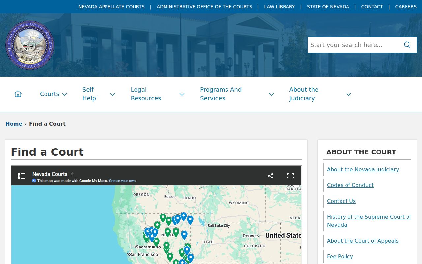Open History of the Supreme Court of Nevada

(x=369, y=221)
